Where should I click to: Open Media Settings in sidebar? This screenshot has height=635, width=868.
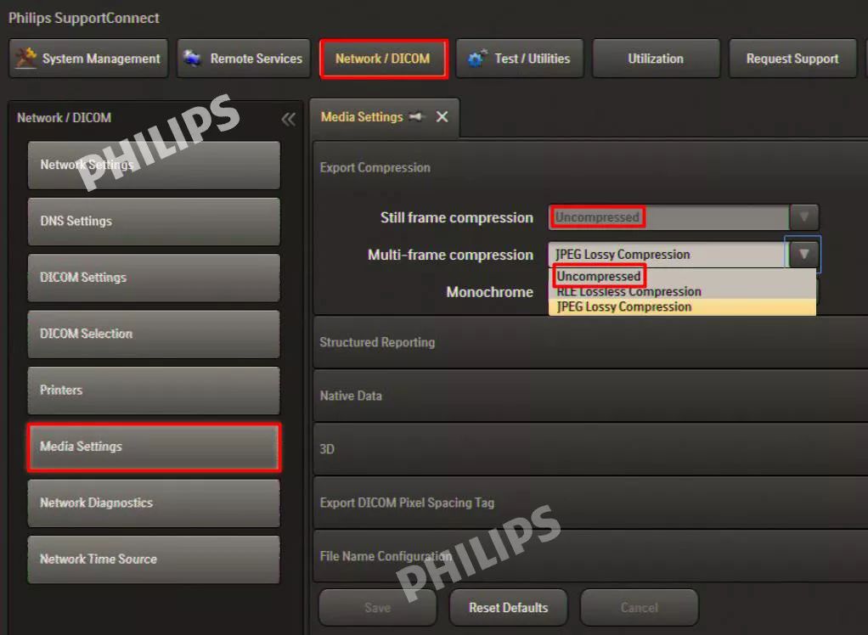click(154, 447)
